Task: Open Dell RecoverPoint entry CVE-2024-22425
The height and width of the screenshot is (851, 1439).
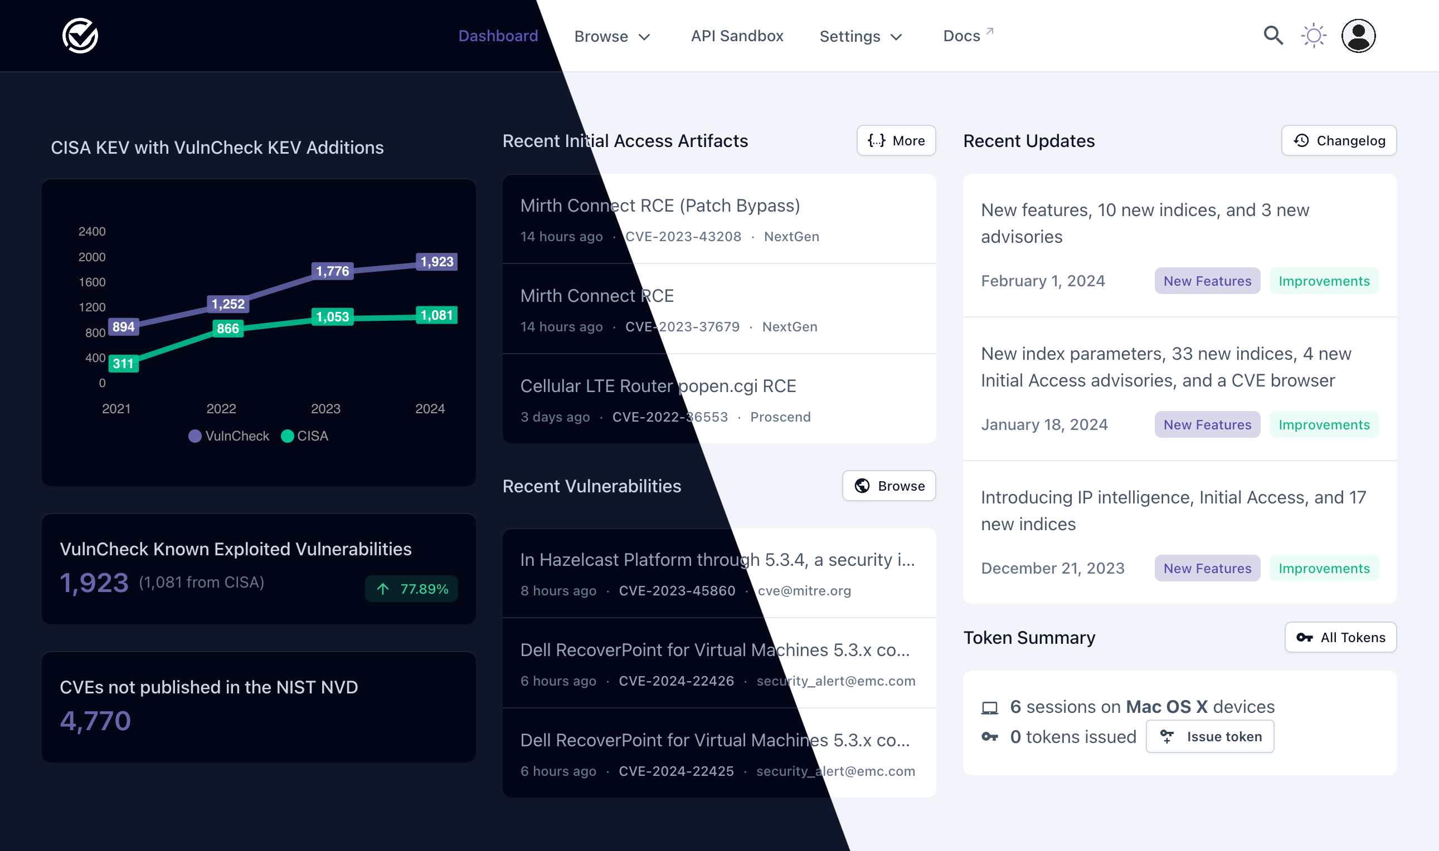Action: pyautogui.click(x=719, y=753)
